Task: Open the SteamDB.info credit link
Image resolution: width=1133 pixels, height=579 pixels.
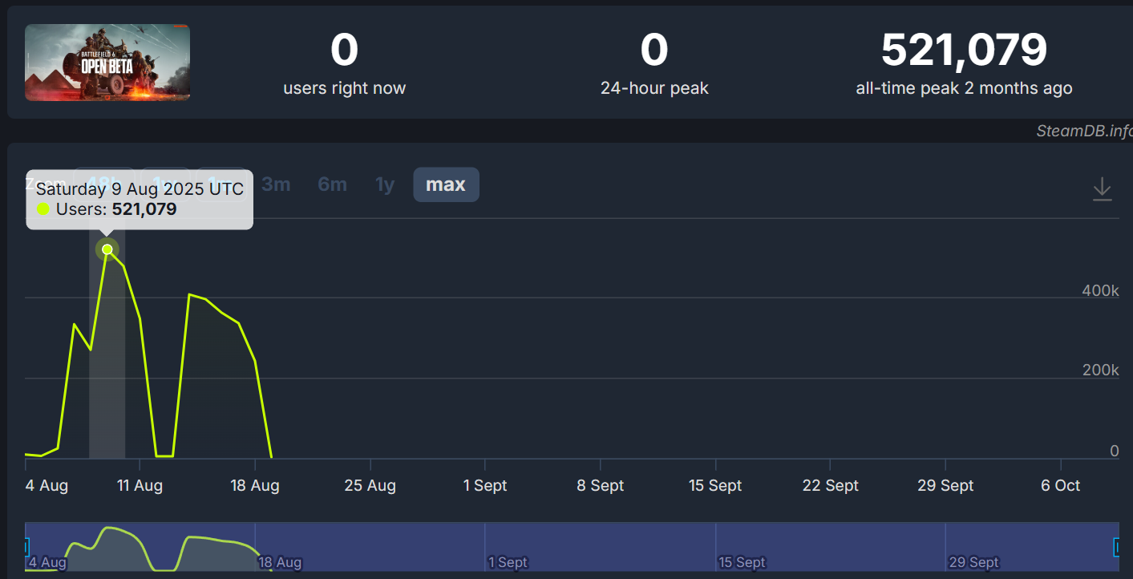Action: tap(1084, 132)
